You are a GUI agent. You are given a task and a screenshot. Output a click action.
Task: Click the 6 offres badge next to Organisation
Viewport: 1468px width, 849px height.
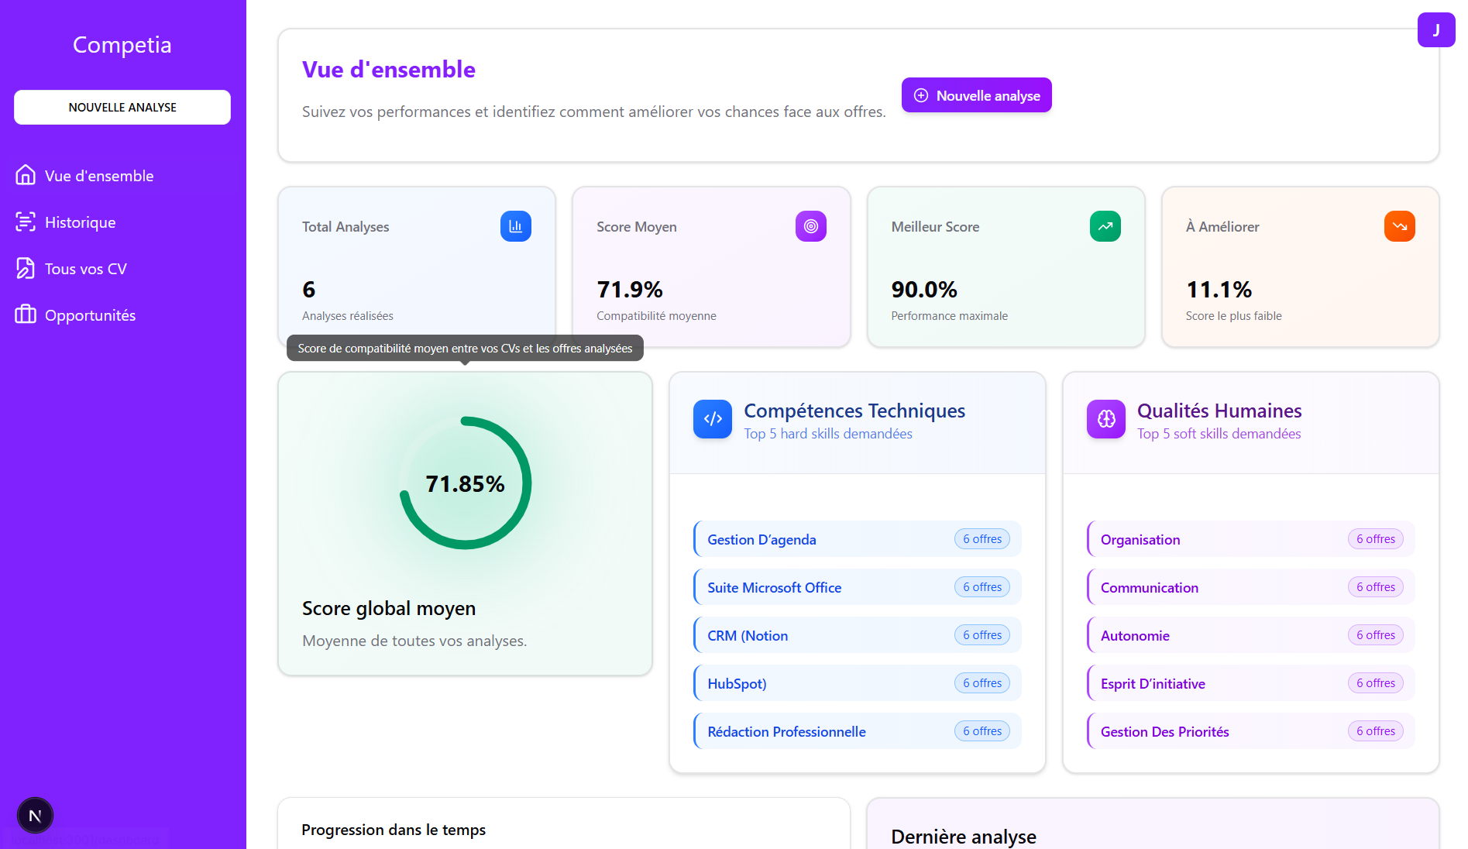click(x=1375, y=539)
